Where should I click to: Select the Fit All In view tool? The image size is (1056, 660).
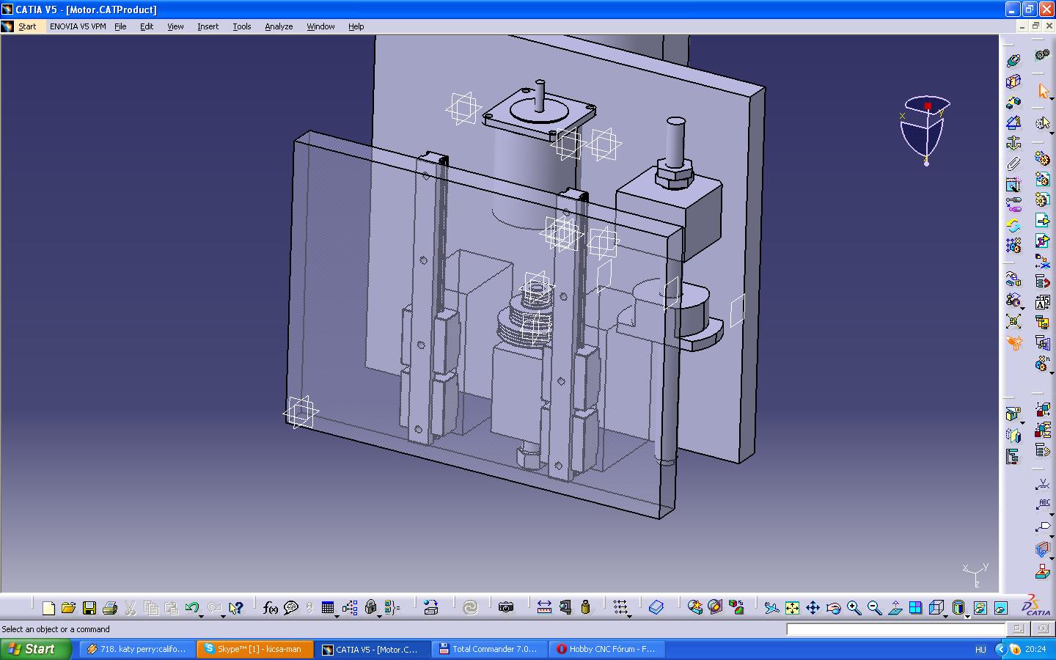tap(792, 608)
